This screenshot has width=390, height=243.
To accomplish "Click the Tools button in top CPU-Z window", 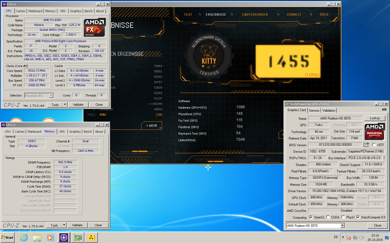I will click(x=55, y=105).
